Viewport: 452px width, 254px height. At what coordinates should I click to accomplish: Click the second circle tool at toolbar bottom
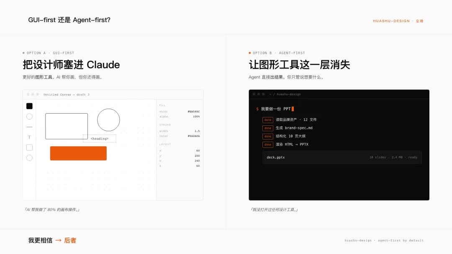(29, 157)
